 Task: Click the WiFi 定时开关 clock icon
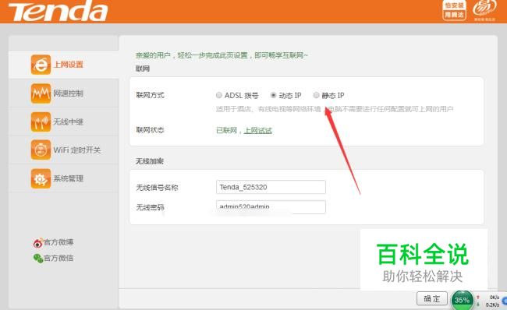41,150
